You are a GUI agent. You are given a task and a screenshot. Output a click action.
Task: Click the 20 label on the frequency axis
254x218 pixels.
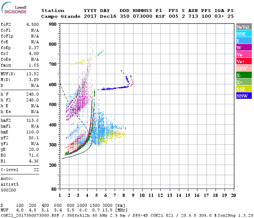pos(233,195)
